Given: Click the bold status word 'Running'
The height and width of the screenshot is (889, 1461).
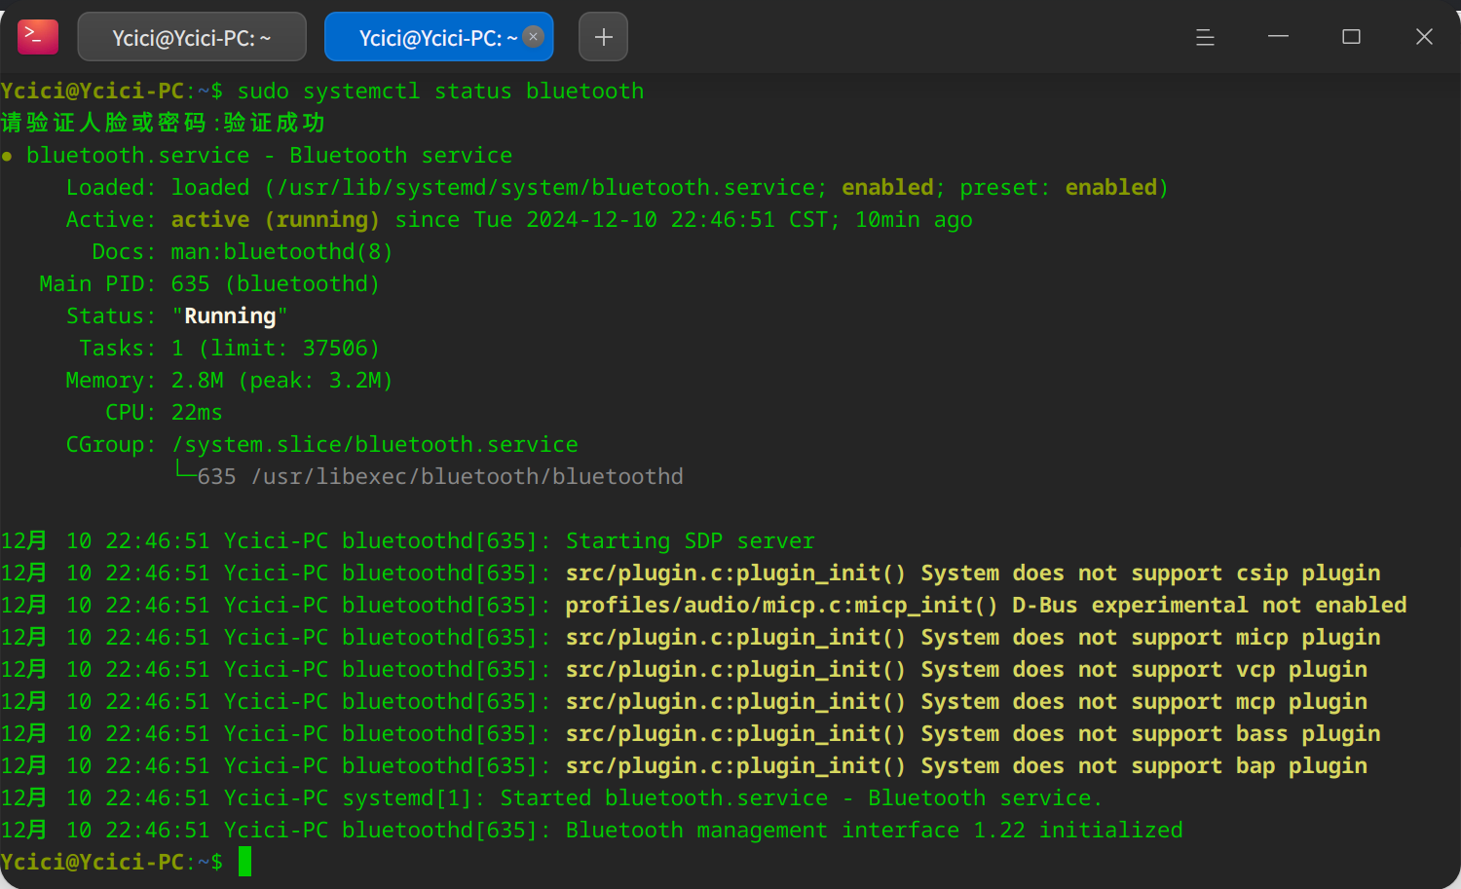Looking at the screenshot, I should [230, 316].
